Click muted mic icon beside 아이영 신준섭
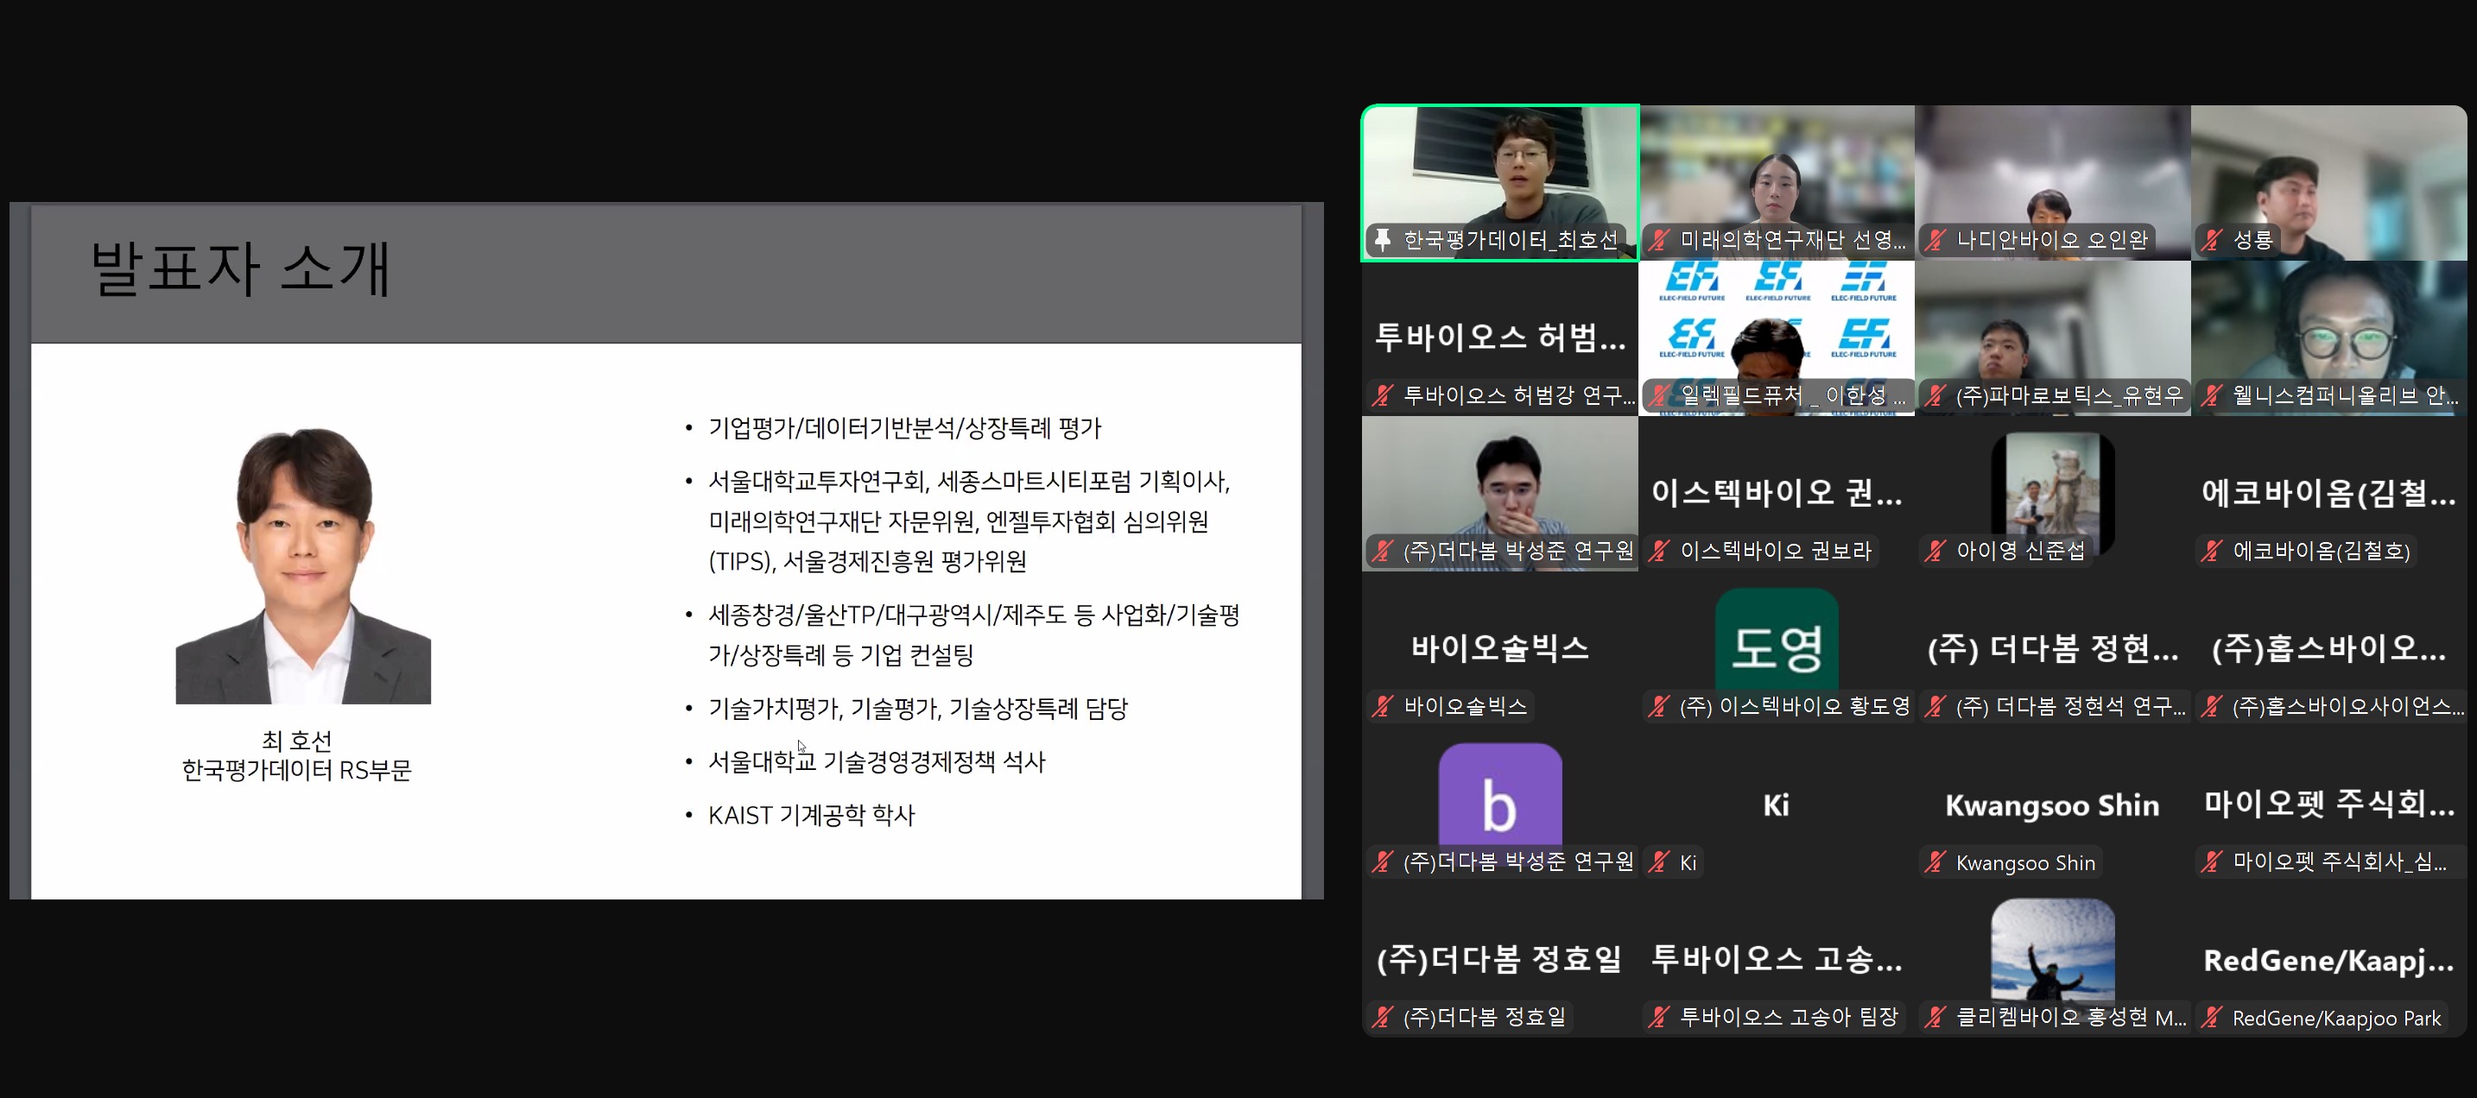This screenshot has height=1098, width=2477. point(1935,551)
